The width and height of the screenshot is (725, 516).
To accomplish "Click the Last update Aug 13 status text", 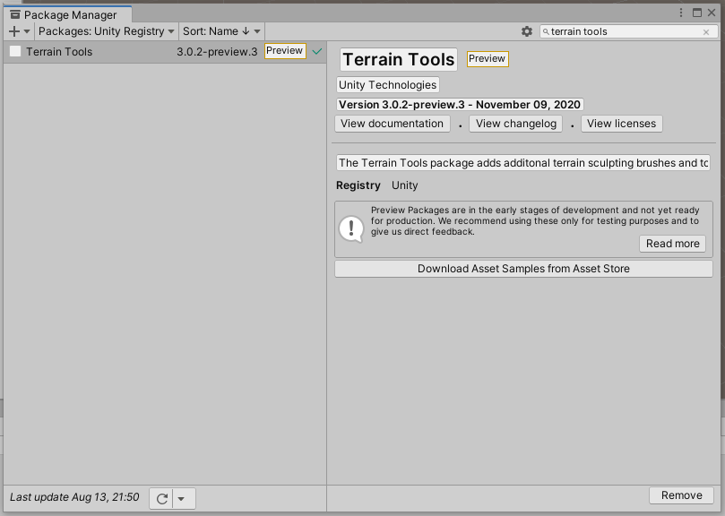I will coord(74,497).
